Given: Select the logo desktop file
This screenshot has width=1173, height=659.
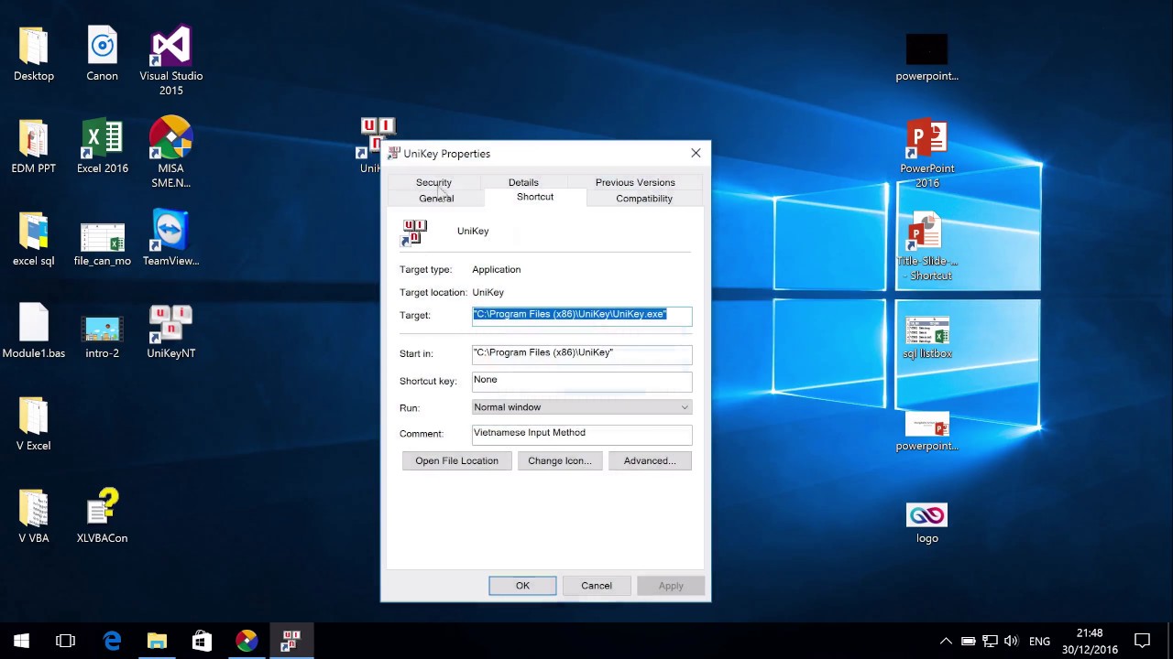Looking at the screenshot, I should tap(927, 523).
